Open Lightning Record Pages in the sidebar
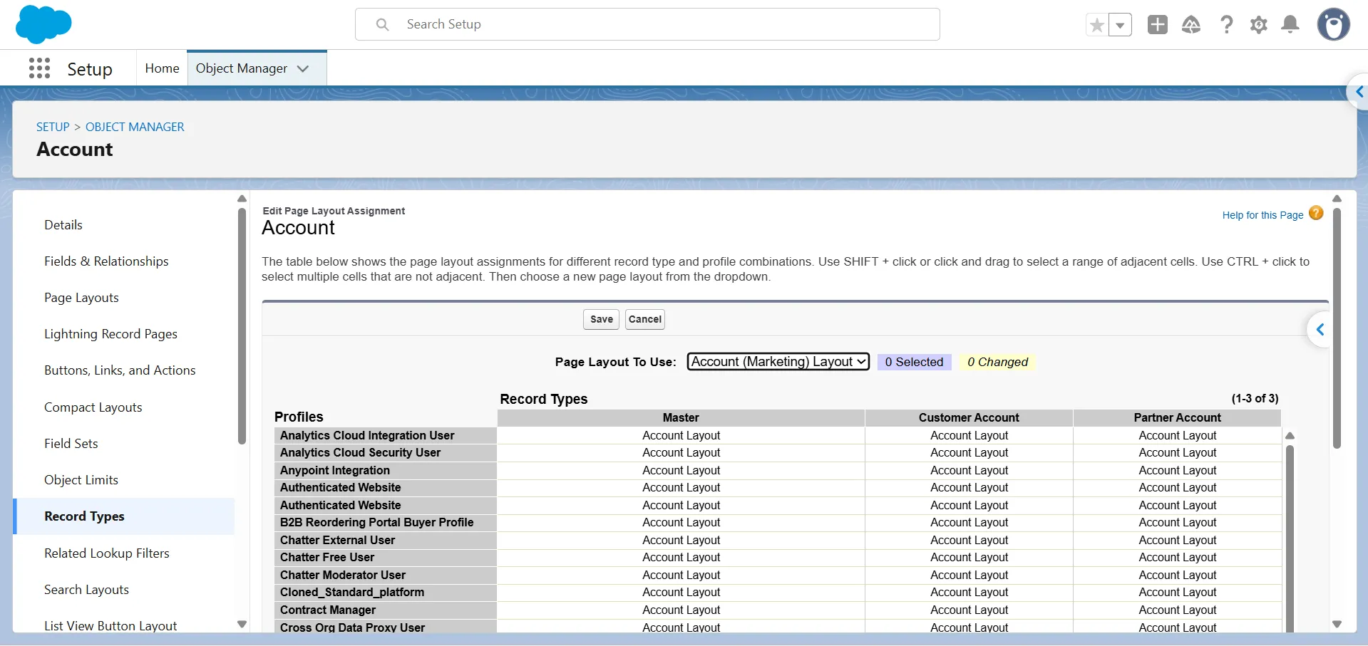This screenshot has height=646, width=1368. click(x=110, y=333)
